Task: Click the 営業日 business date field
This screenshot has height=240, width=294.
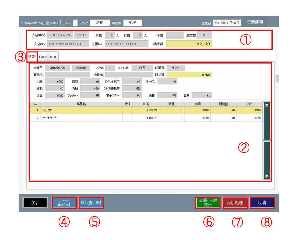Action: click(x=226, y=23)
